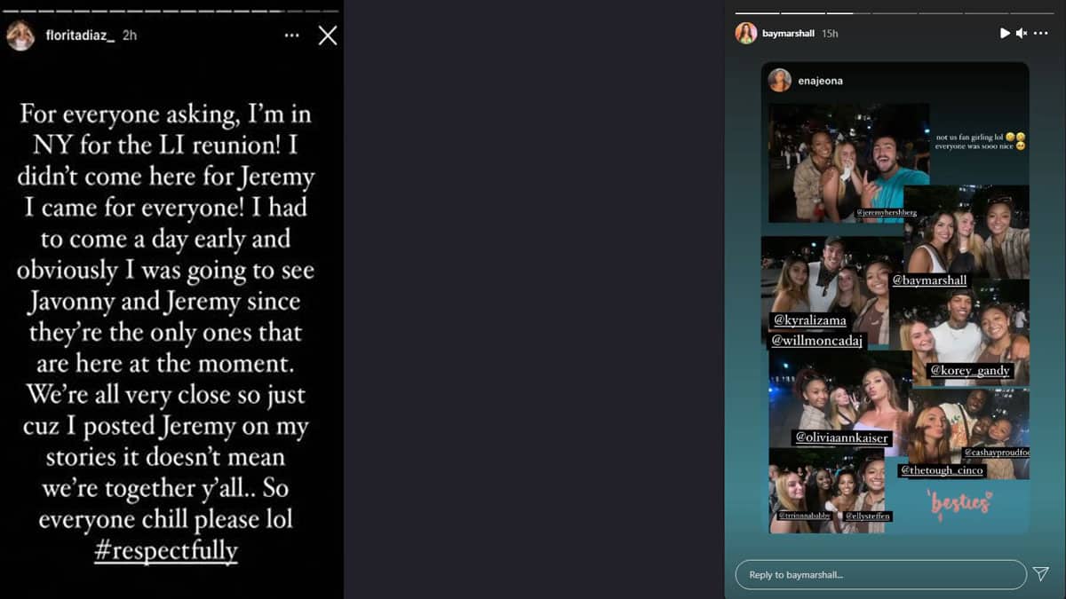Screen dimensions: 1066x599
Task: Open more options on floritadiaz_ story
Action: click(x=292, y=35)
